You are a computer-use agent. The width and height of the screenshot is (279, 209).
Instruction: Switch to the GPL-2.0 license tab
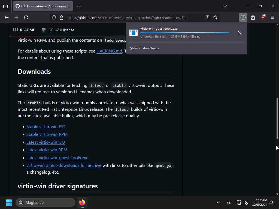(x=58, y=30)
